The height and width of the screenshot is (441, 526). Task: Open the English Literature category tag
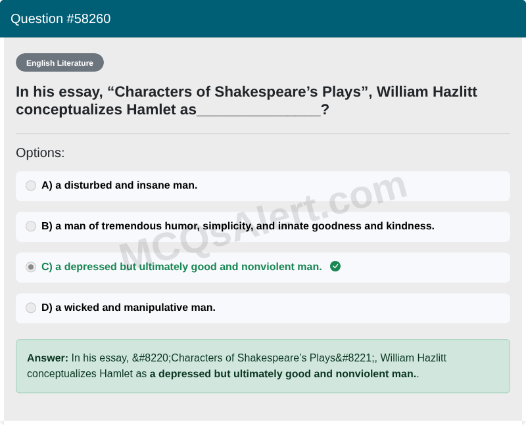[60, 62]
